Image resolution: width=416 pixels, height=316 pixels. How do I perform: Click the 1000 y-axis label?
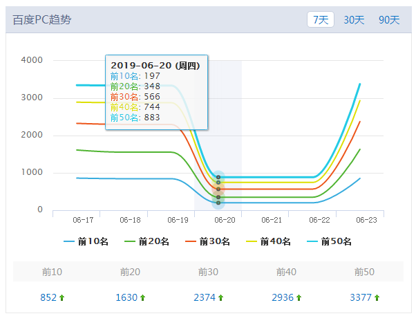[x=32, y=172]
